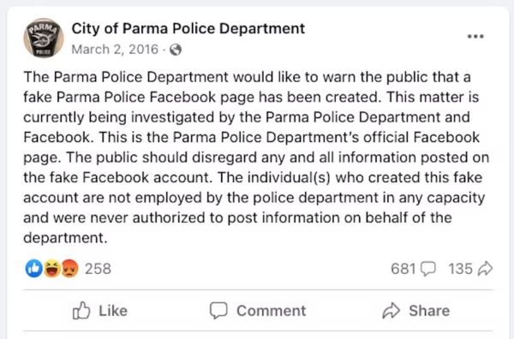Open the March 2, 2016 post timestamp
The width and height of the screenshot is (514, 339).
pos(115,50)
